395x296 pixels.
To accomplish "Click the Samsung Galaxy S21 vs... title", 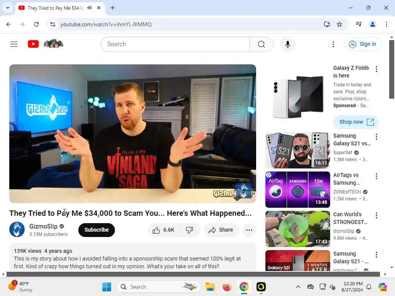I will coord(352,140).
